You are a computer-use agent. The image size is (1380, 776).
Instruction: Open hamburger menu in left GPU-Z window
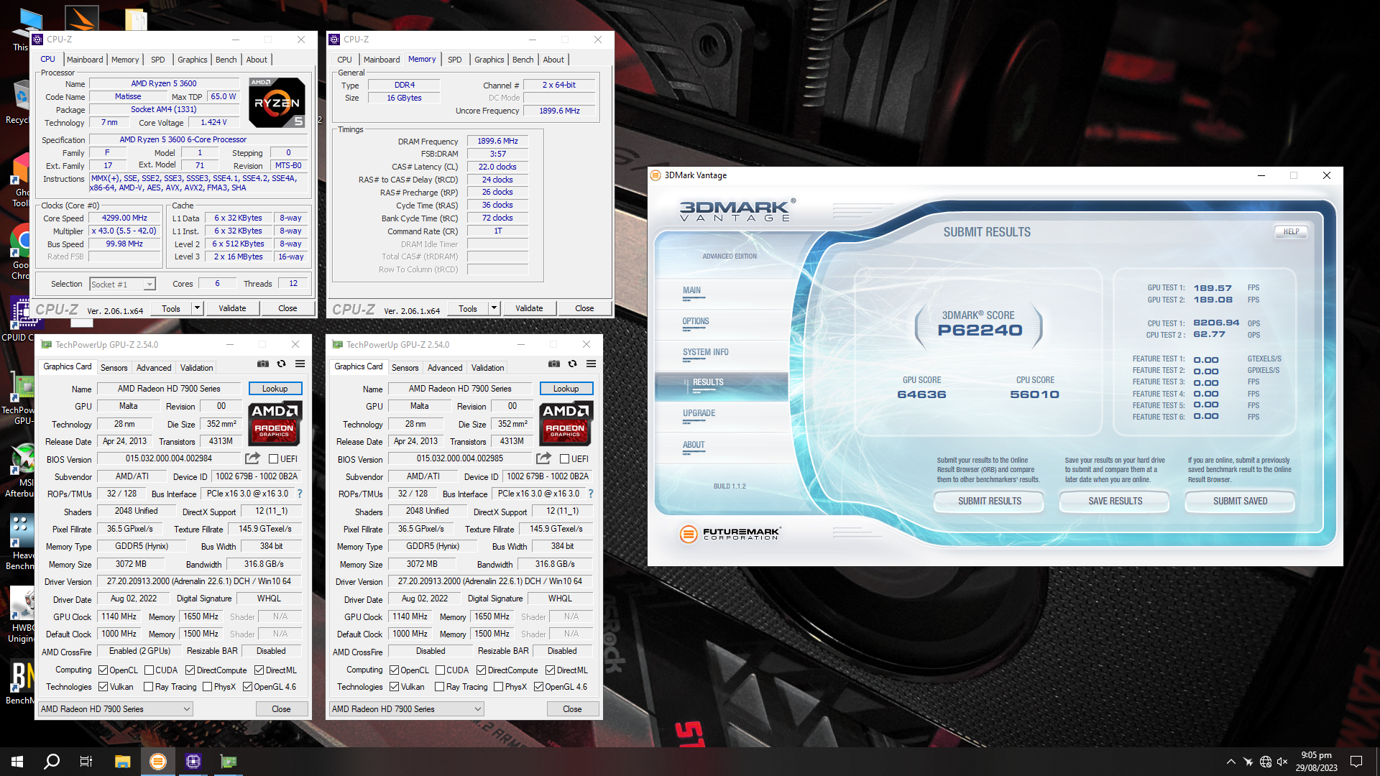[300, 364]
